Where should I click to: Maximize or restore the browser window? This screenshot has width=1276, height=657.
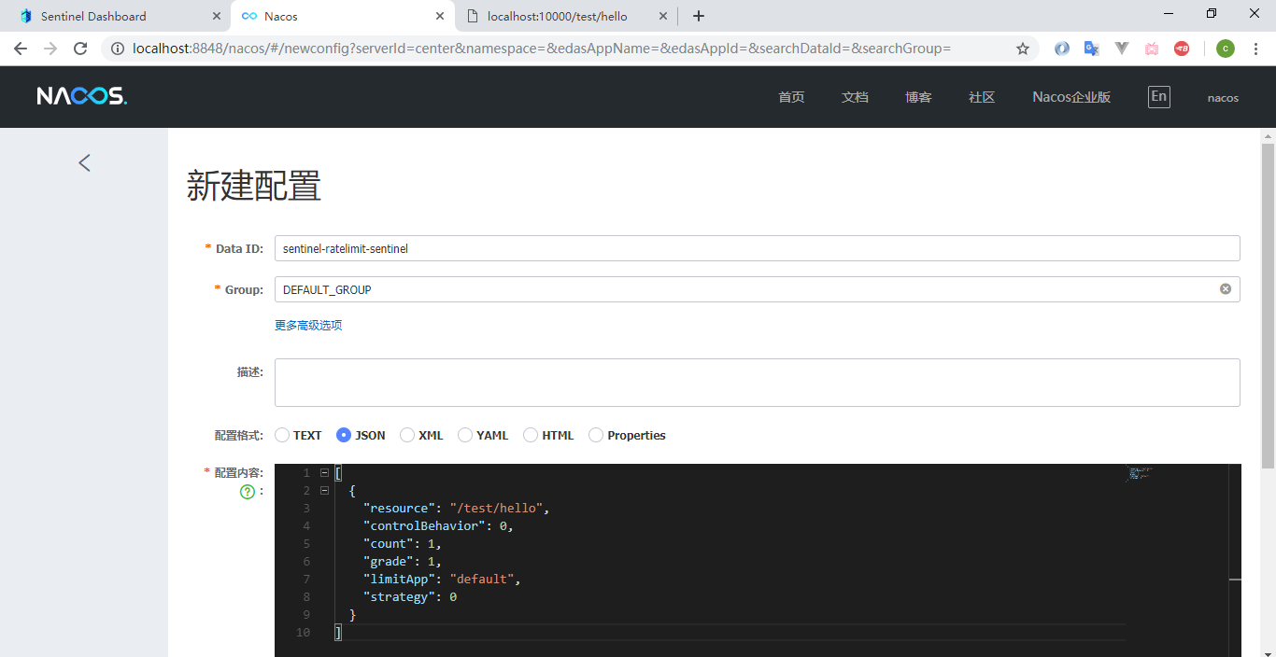(x=1212, y=14)
